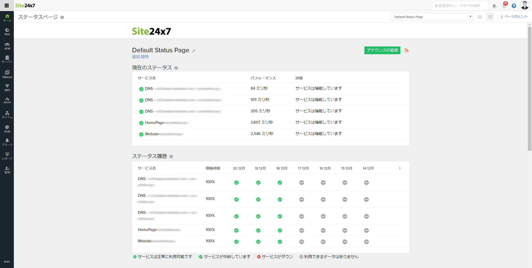Screen dimensions: 532x268
Task: Click the next arrow in status history
Action: [400, 168]
